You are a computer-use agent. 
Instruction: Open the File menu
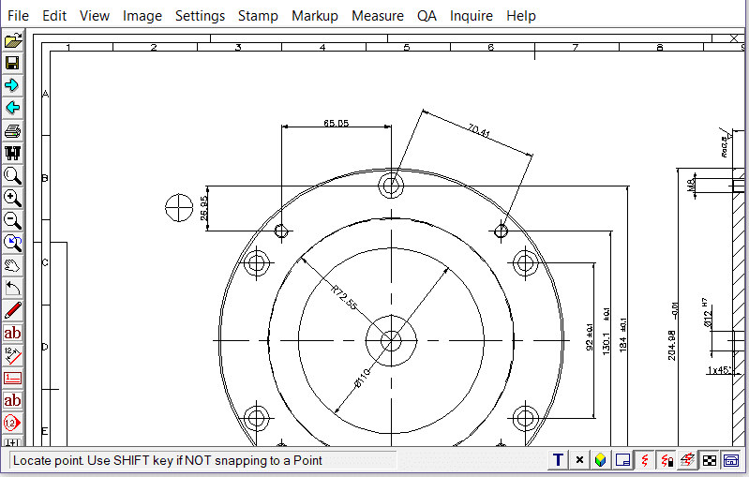pos(18,16)
